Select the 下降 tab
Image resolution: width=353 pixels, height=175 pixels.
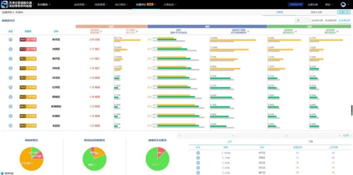(311, 142)
